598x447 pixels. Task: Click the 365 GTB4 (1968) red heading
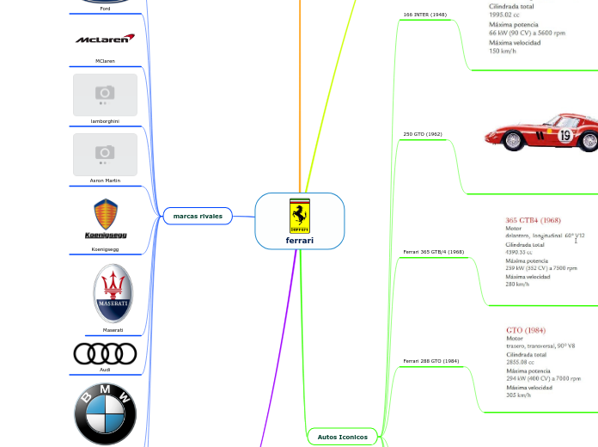534,220
